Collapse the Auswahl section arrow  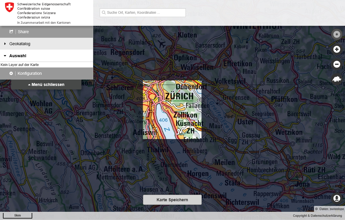click(5, 56)
